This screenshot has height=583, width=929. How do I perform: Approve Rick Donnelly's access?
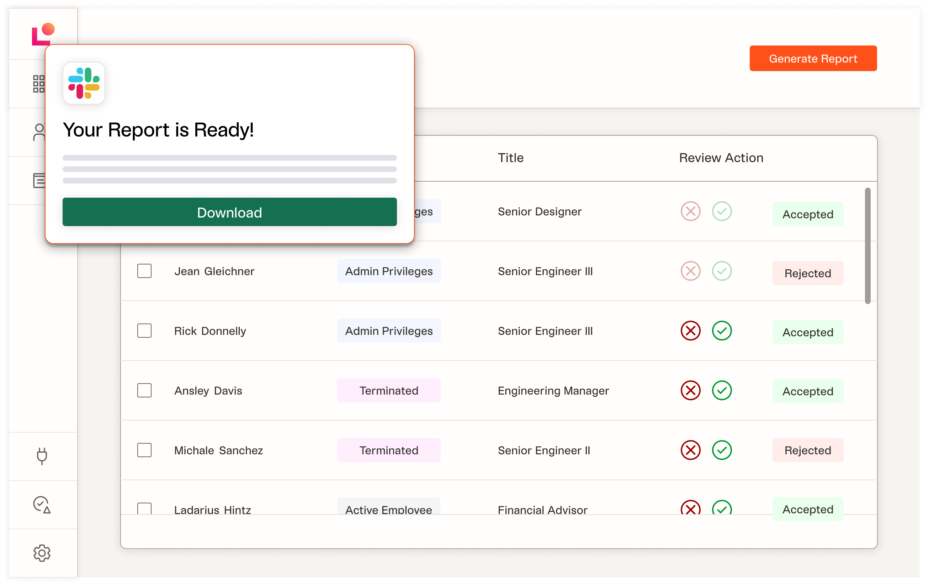(722, 331)
